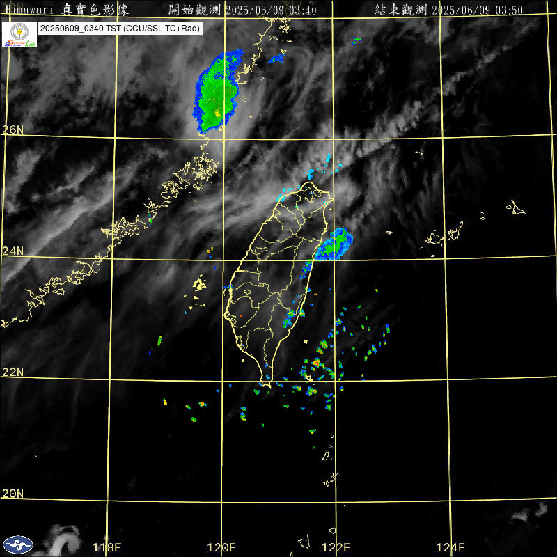Click the 20250609_0340 TST timestamp label

click(120, 29)
